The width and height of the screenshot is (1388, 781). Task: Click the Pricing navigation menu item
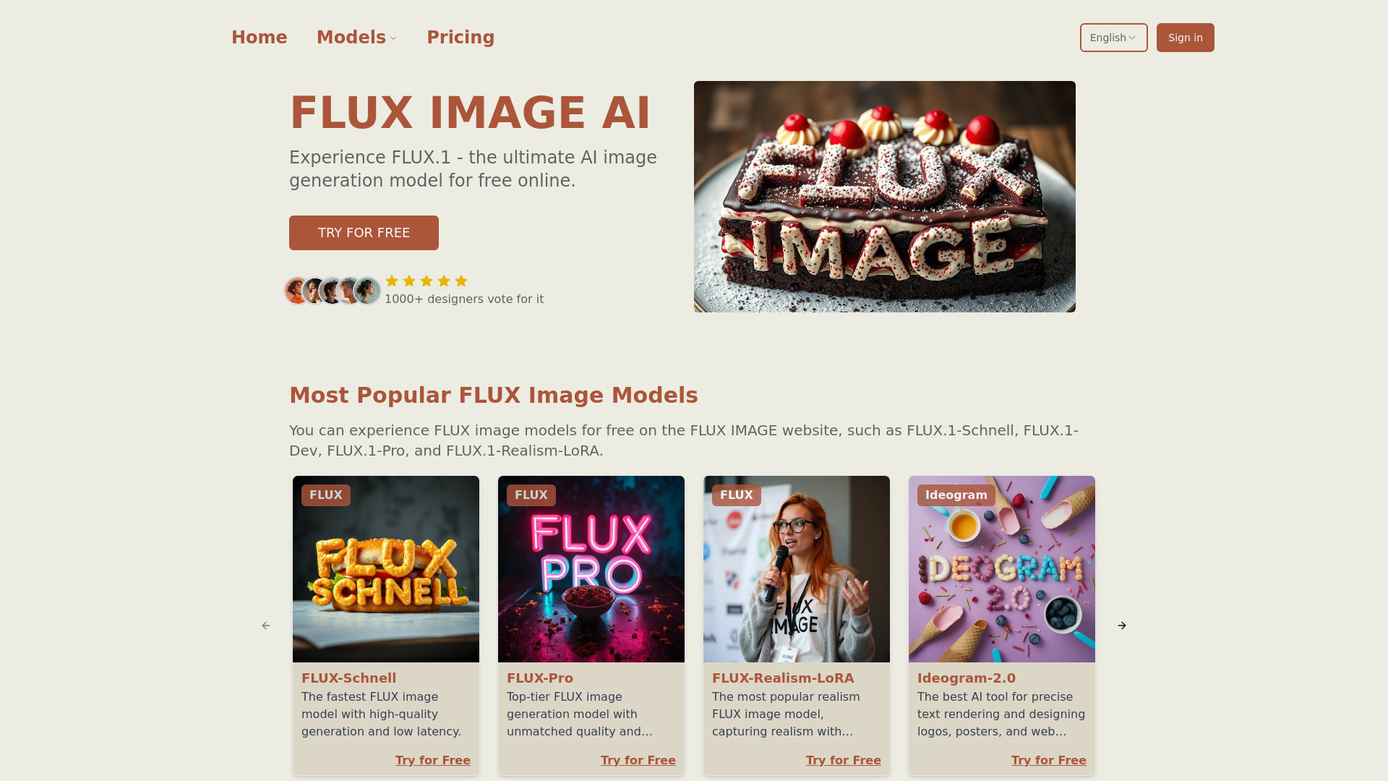coord(460,37)
